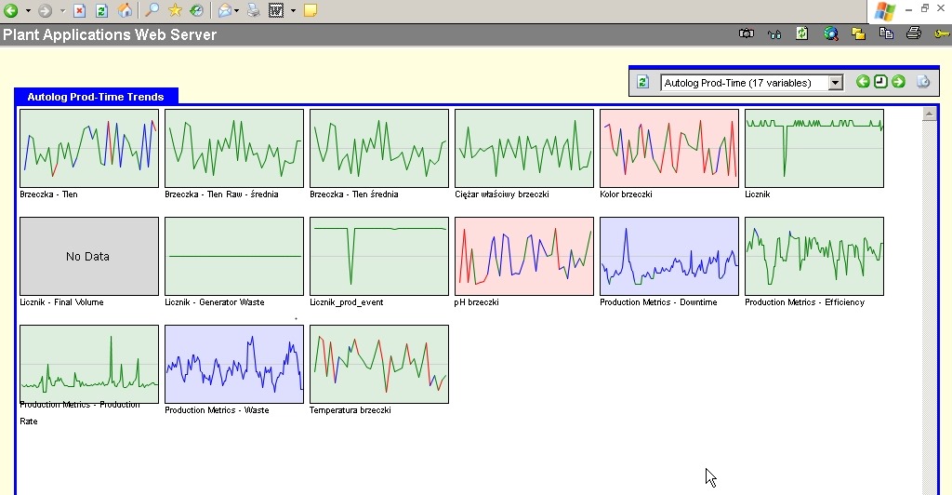Open the Production Metrics - Downtime chart

coord(669,256)
